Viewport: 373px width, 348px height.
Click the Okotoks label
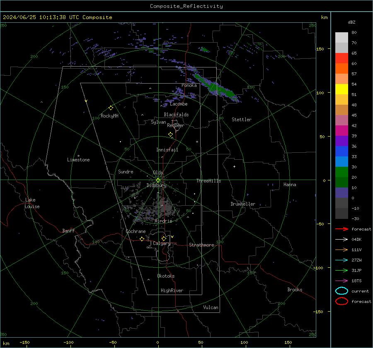166,276
